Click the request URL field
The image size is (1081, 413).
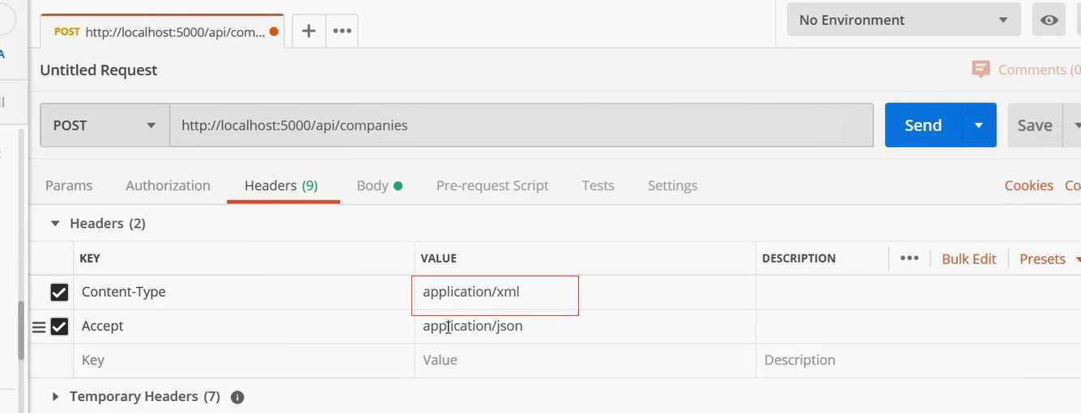point(521,125)
